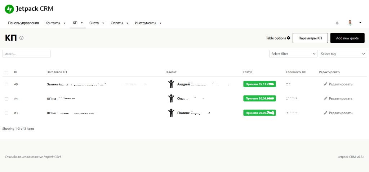The image size is (369, 172).
Task: Click the pencil icon in row #9
Action: point(325,84)
